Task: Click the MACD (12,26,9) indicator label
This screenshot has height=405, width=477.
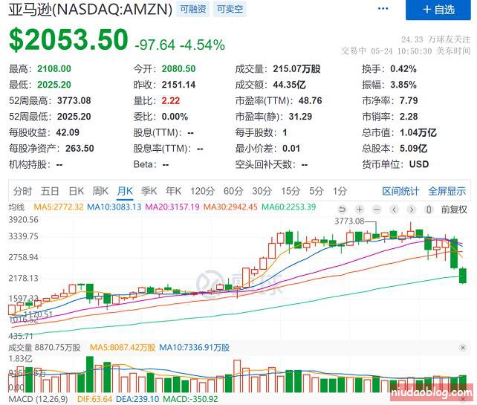Action: (x=39, y=399)
